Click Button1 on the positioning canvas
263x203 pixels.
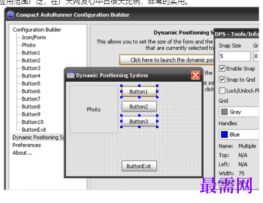coord(139,92)
